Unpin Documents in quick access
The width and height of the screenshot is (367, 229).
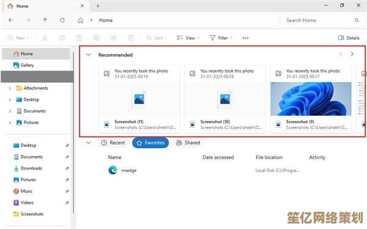pos(67,157)
